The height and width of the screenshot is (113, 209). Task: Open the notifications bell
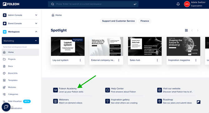tap(178, 4)
